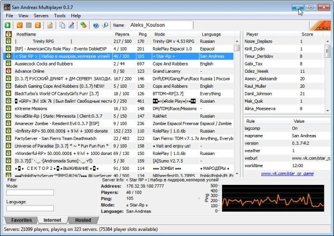Click the Player column header
334x236 pixels.
point(271,34)
